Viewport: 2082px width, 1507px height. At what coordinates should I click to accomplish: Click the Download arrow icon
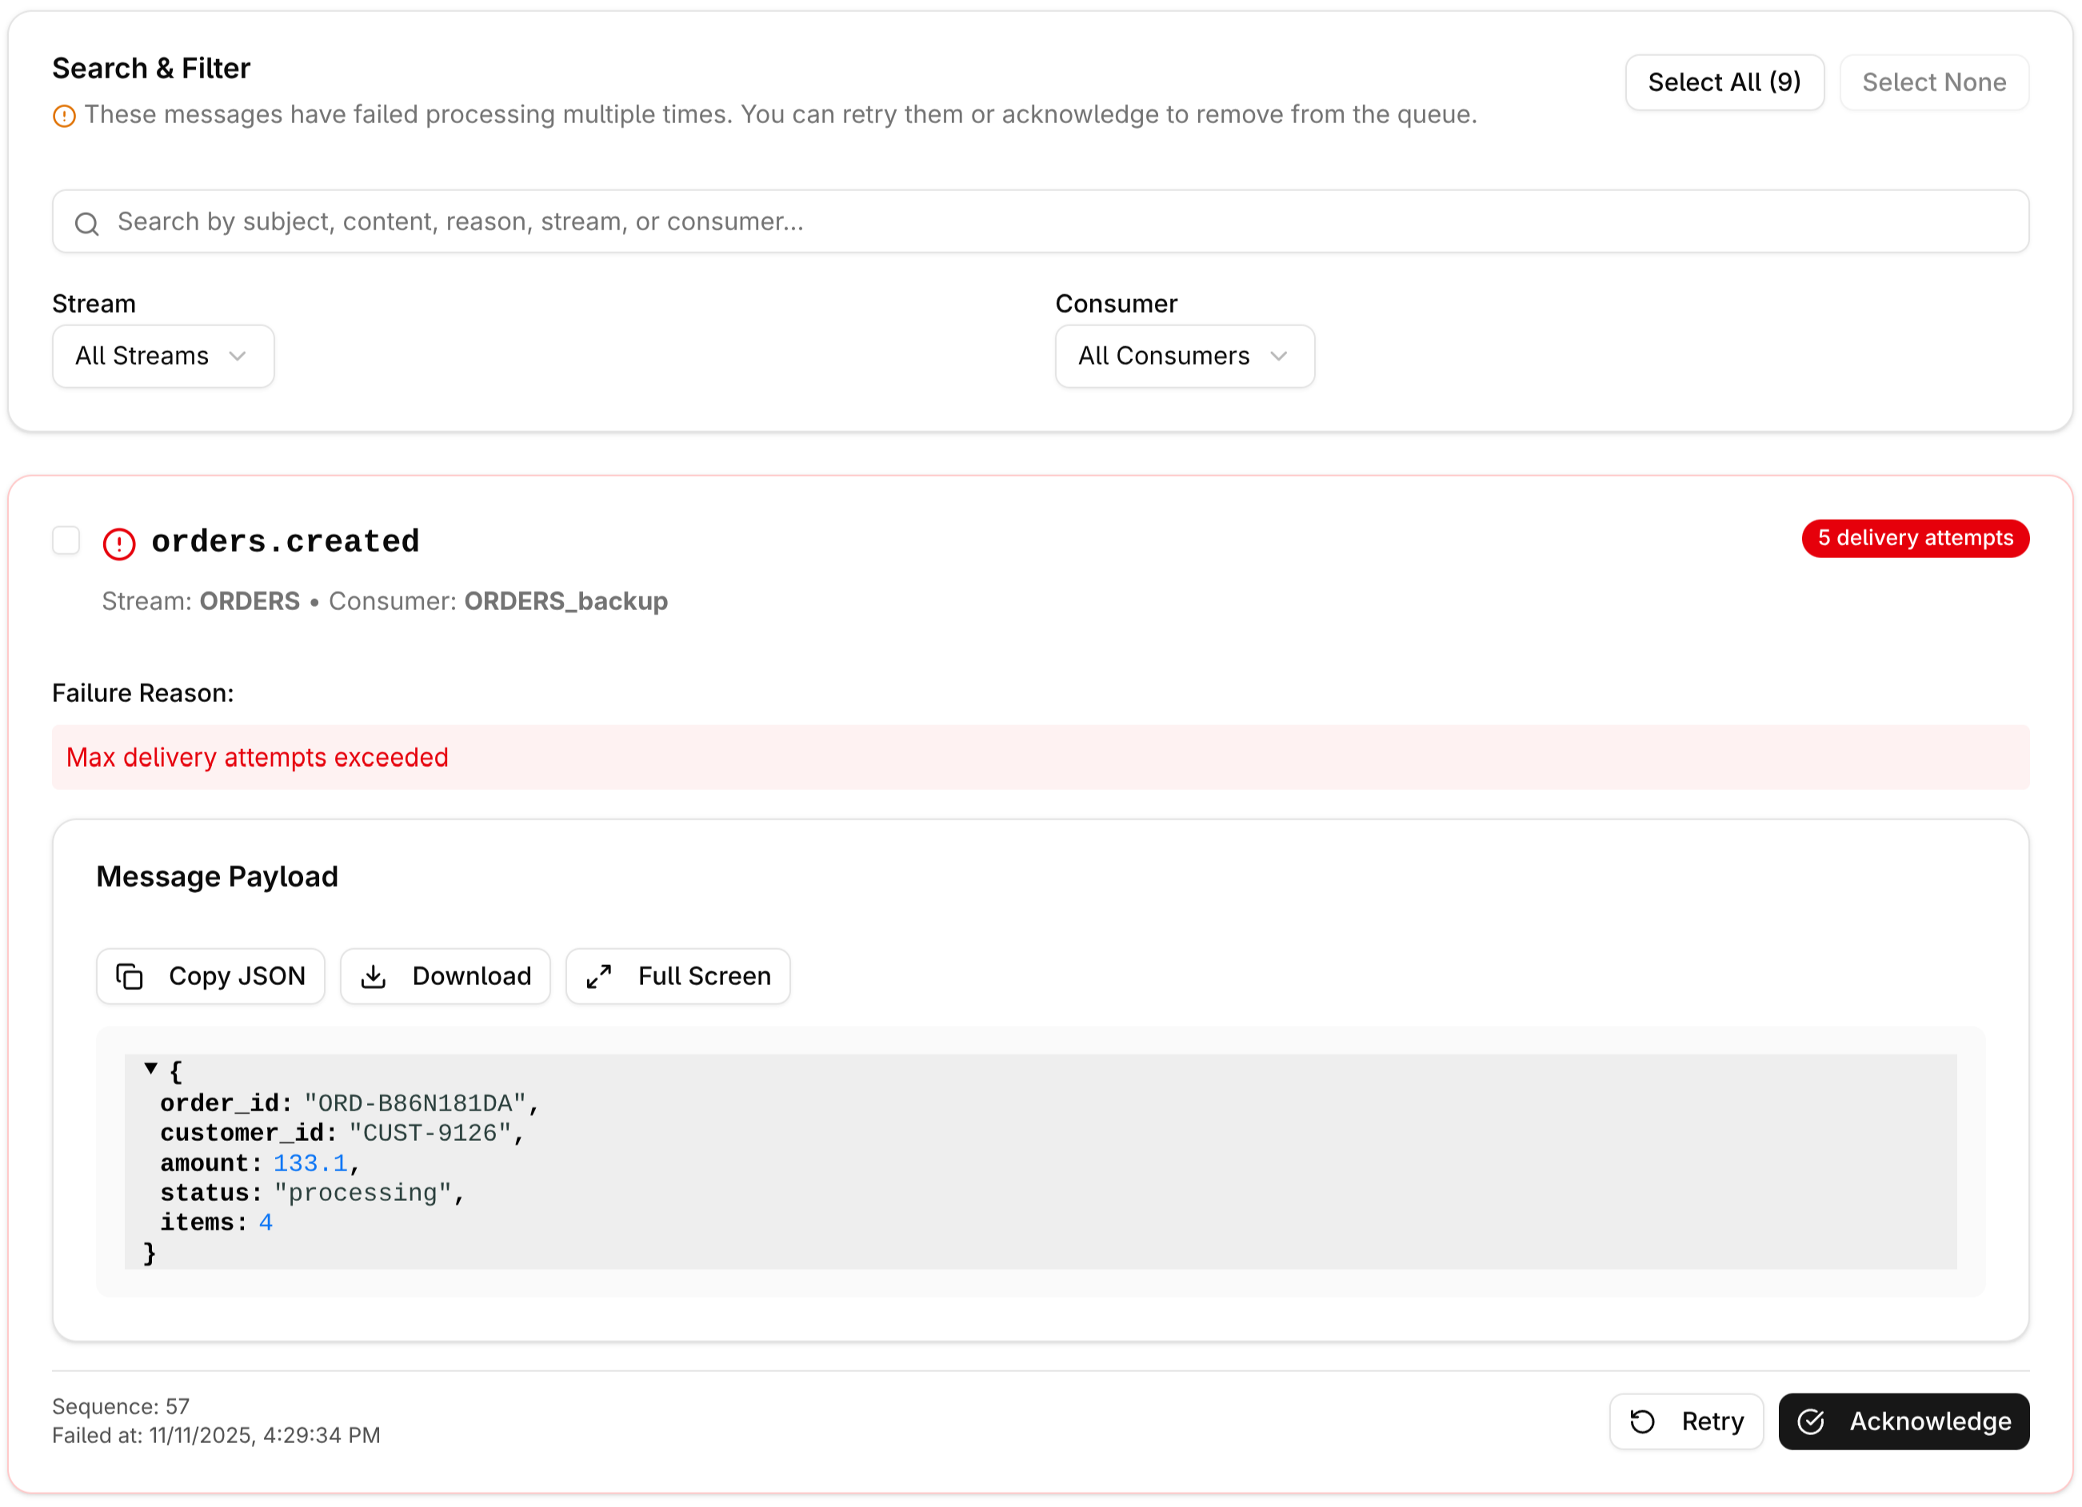coord(374,975)
